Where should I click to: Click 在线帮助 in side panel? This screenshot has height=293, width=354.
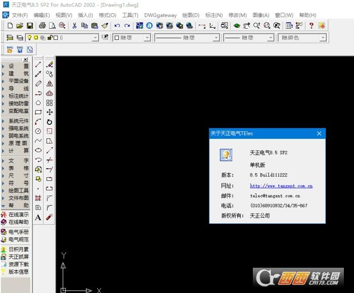pyautogui.click(x=15, y=222)
